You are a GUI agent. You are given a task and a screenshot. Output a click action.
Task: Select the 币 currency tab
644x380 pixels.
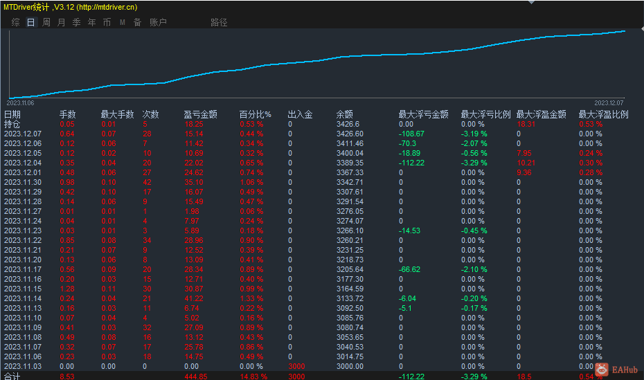click(x=107, y=22)
